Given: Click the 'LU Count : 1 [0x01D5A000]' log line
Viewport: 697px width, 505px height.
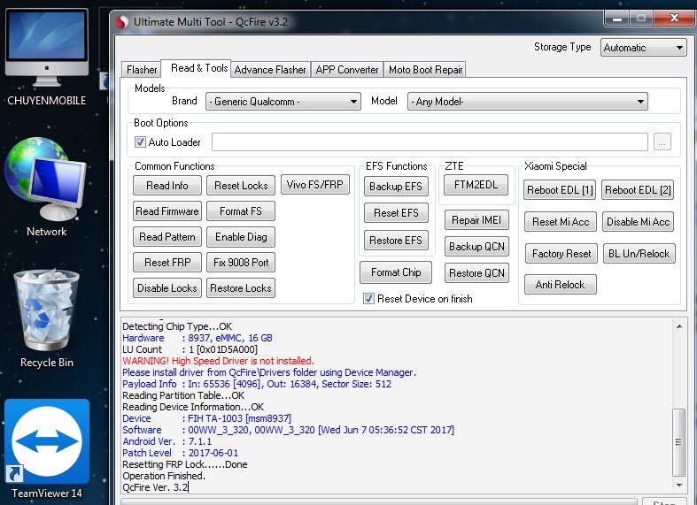Looking at the screenshot, I should [190, 349].
